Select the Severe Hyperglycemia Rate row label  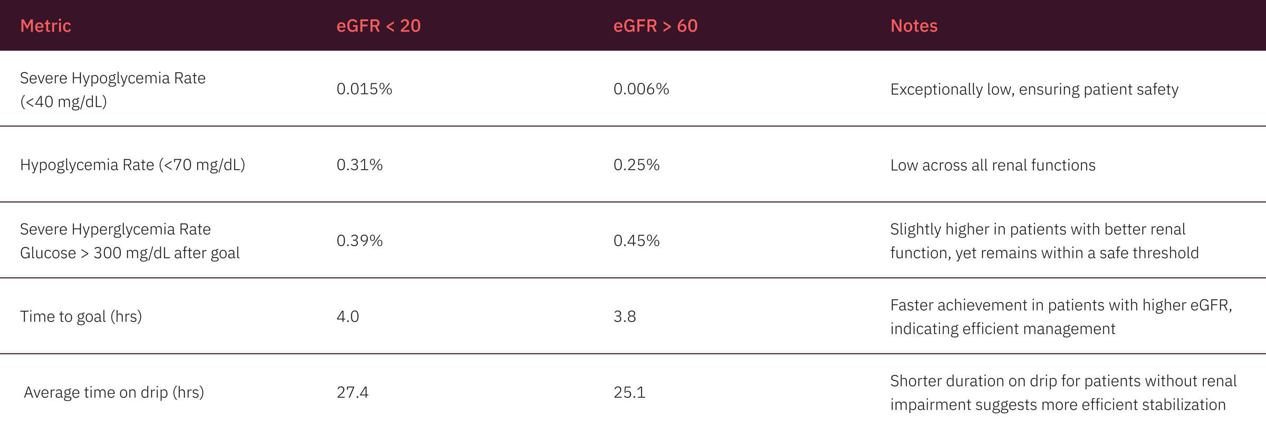click(129, 241)
